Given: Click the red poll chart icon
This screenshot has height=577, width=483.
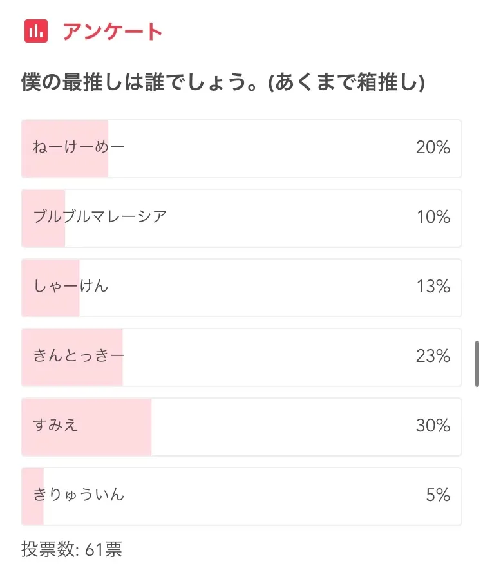Looking at the screenshot, I should (36, 31).
